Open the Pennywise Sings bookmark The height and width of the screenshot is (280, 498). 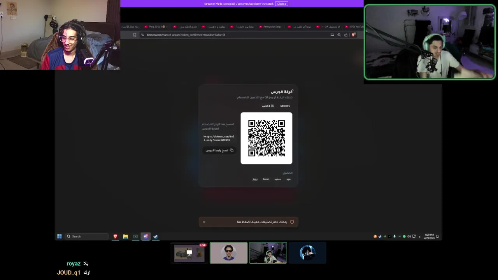(270, 26)
